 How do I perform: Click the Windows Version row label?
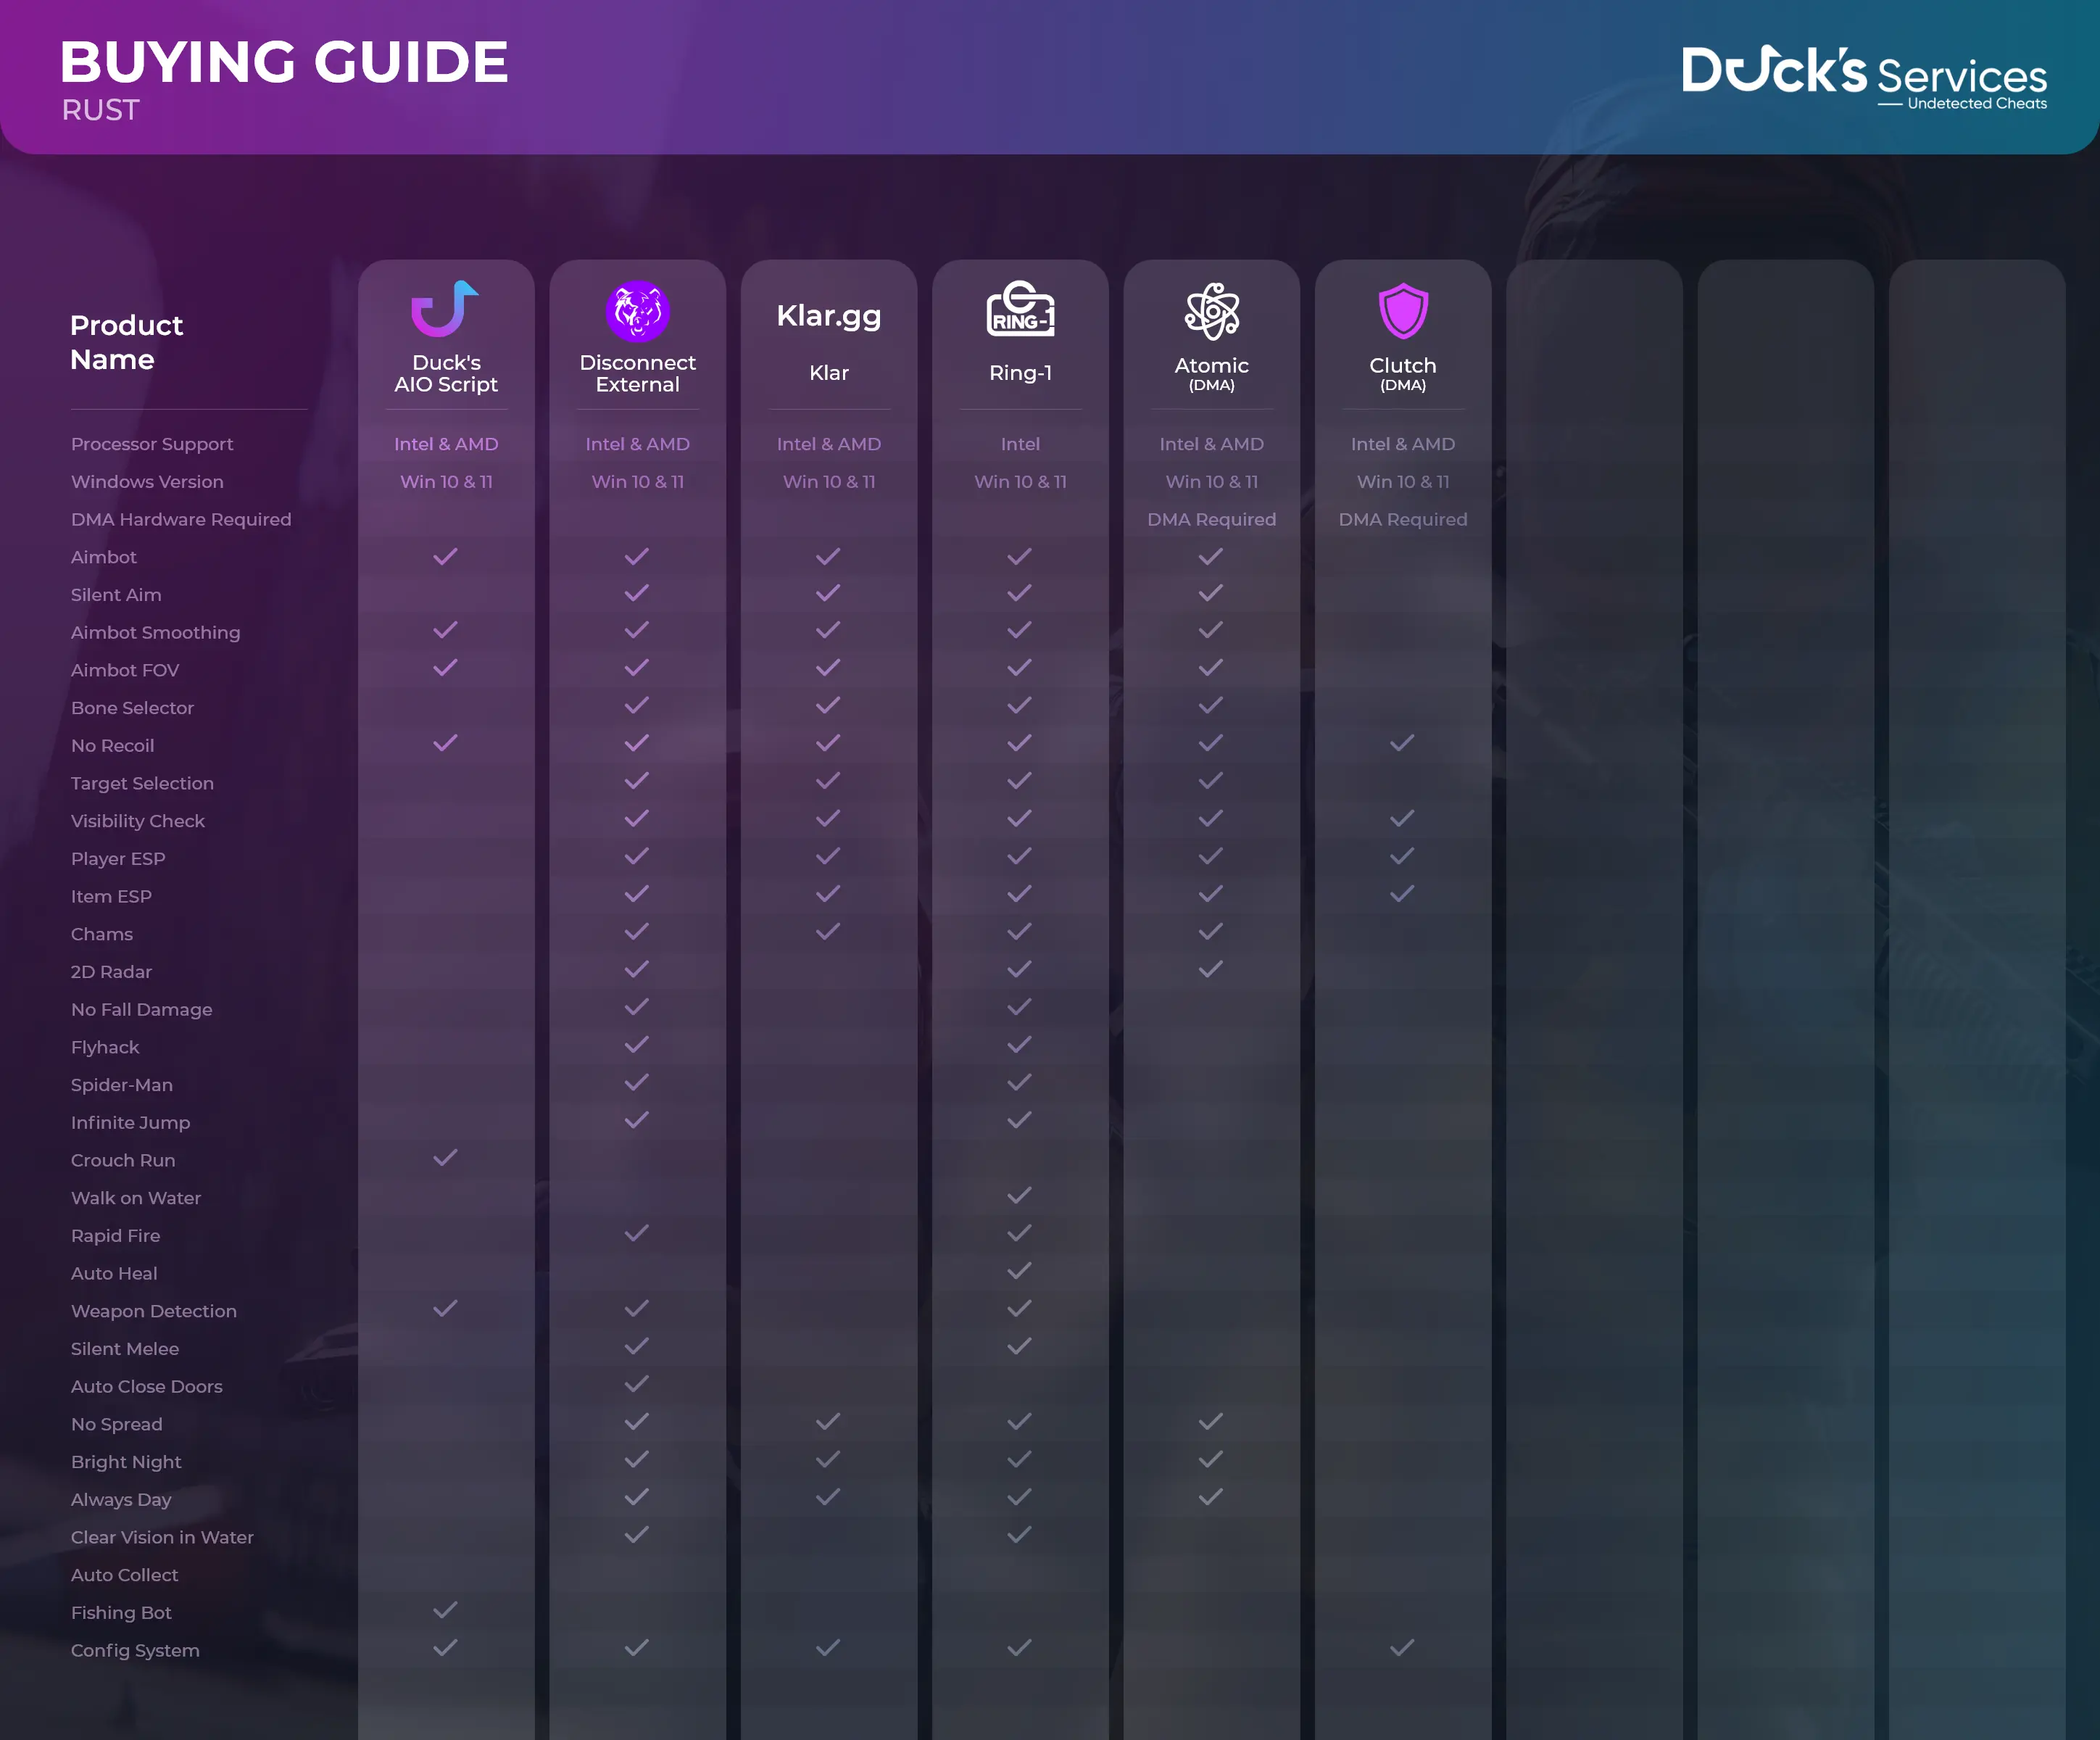click(147, 482)
